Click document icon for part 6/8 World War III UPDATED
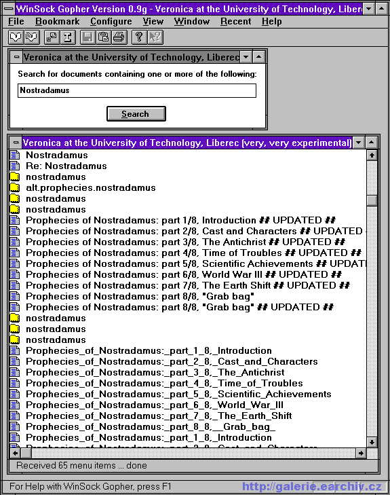The width and height of the screenshot is (390, 495). (14, 274)
